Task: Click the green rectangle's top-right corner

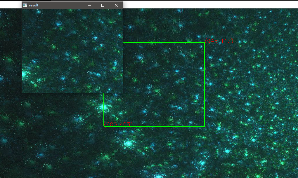Action: click(x=205, y=43)
